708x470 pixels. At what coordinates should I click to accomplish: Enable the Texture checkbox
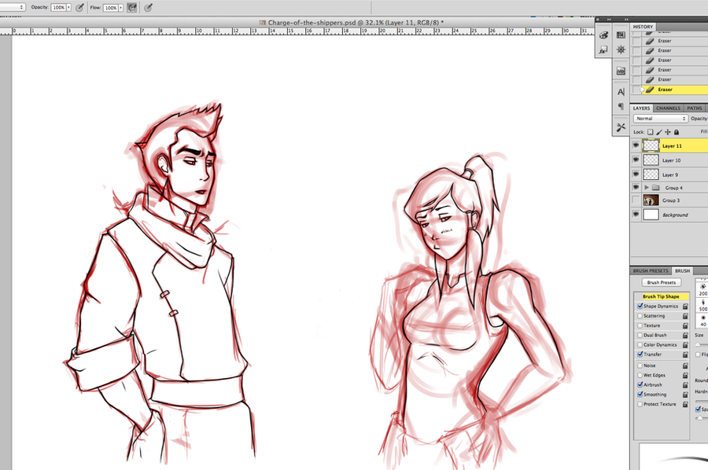[x=640, y=325]
